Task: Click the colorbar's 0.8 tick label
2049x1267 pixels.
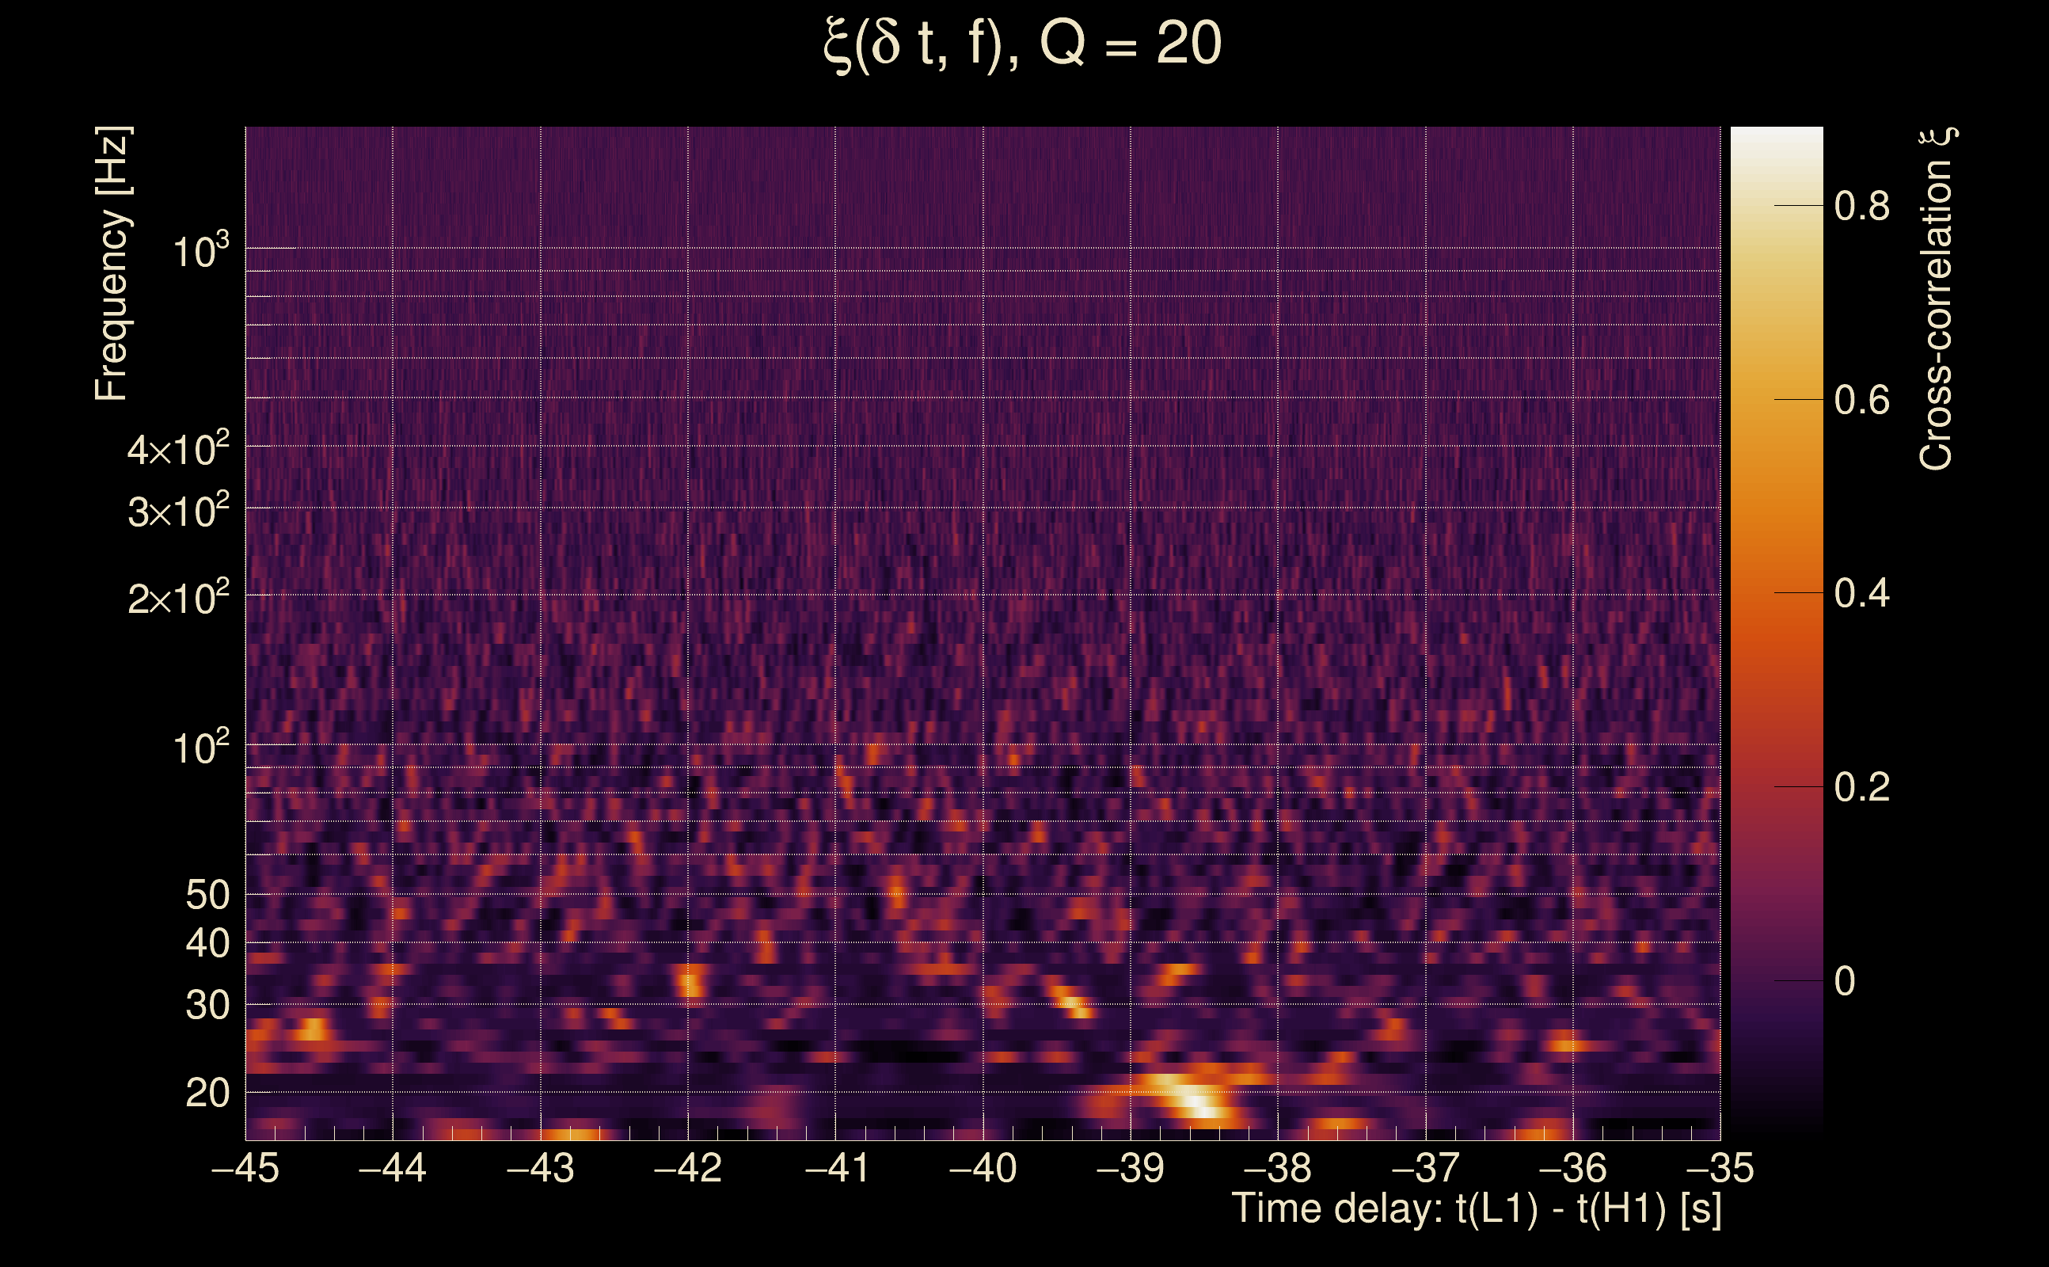Action: coord(1861,206)
